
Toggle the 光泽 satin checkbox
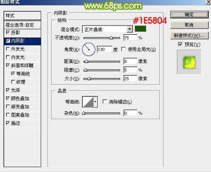[x=8, y=90]
